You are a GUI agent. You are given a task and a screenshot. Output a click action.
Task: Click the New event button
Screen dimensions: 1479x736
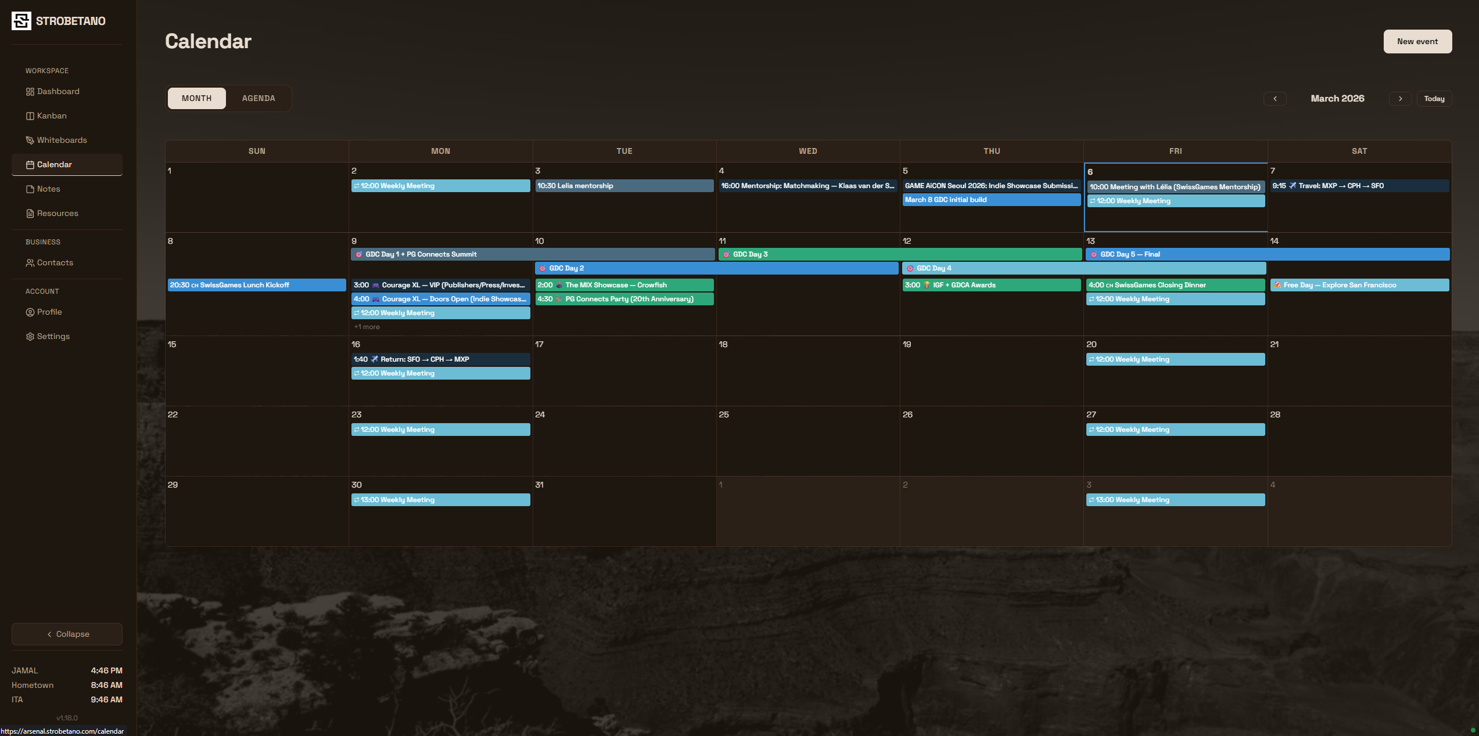(x=1417, y=41)
